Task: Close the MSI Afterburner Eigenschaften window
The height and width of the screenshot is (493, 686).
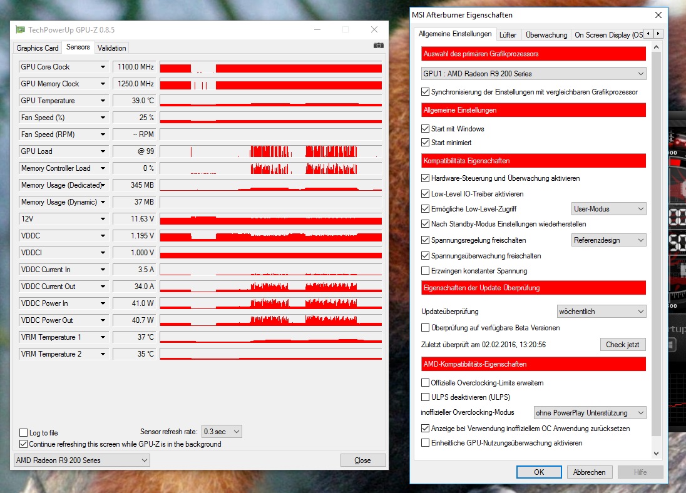Action: tap(658, 15)
